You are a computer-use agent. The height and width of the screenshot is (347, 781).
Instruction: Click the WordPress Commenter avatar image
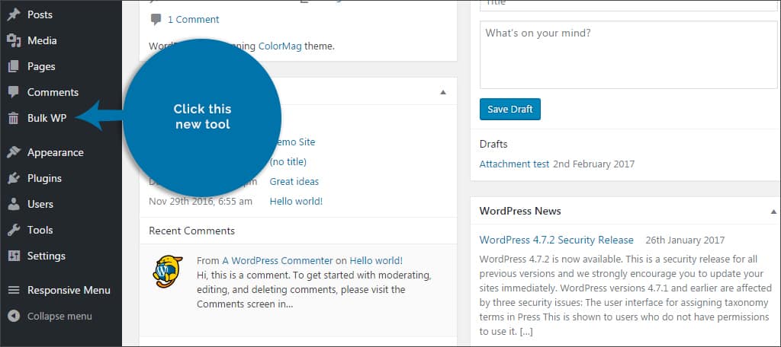pyautogui.click(x=168, y=272)
